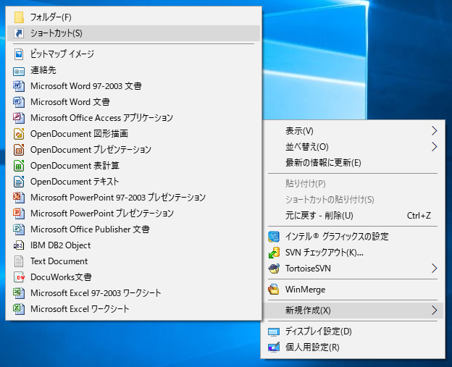
Task: Click the Intel graphics settings icon
Action: 274,237
